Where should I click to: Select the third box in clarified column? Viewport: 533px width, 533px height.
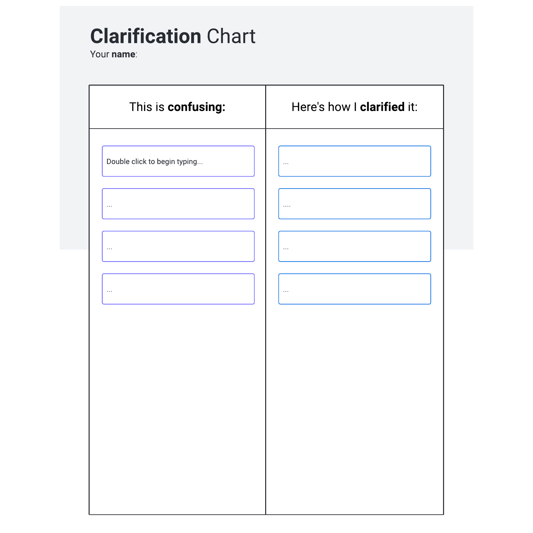pos(355,247)
